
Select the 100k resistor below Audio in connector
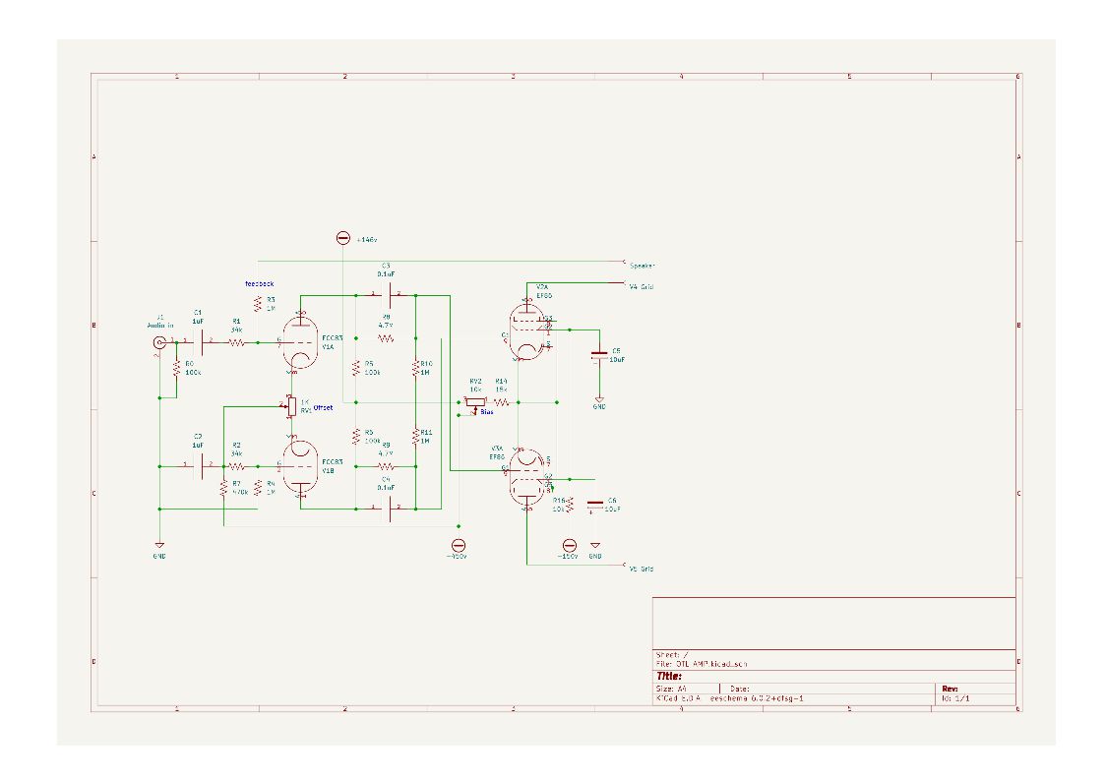177,368
